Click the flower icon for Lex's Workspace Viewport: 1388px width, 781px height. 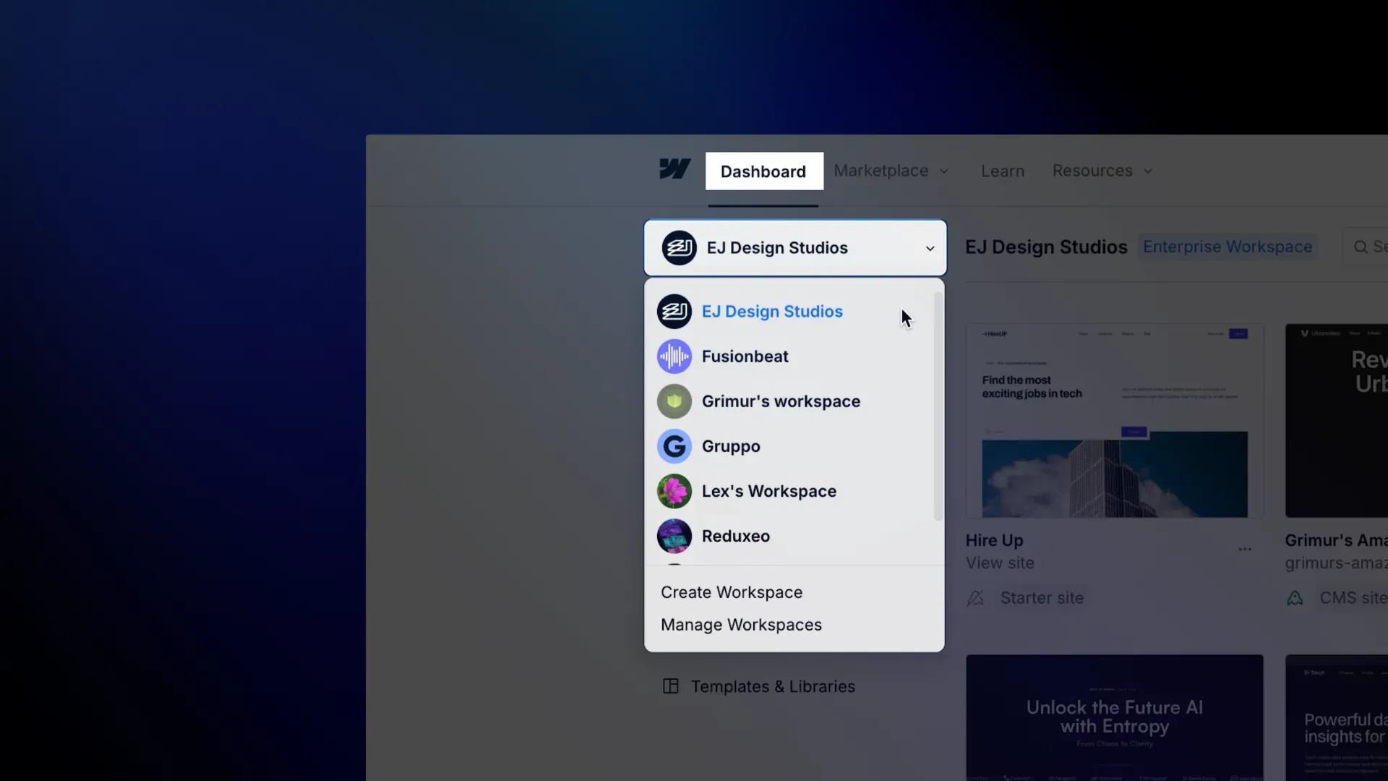pyautogui.click(x=674, y=491)
